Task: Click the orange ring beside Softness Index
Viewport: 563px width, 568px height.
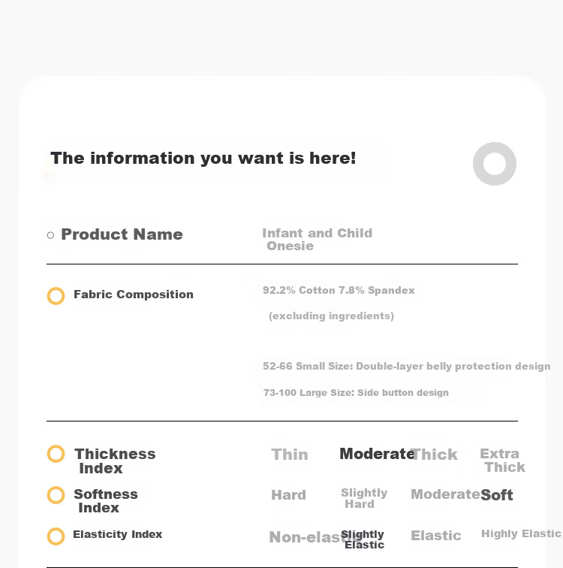Action: [x=56, y=495]
